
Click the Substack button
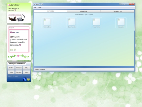19,72
